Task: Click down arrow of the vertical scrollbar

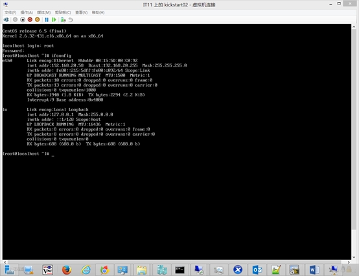Action: 354,257
